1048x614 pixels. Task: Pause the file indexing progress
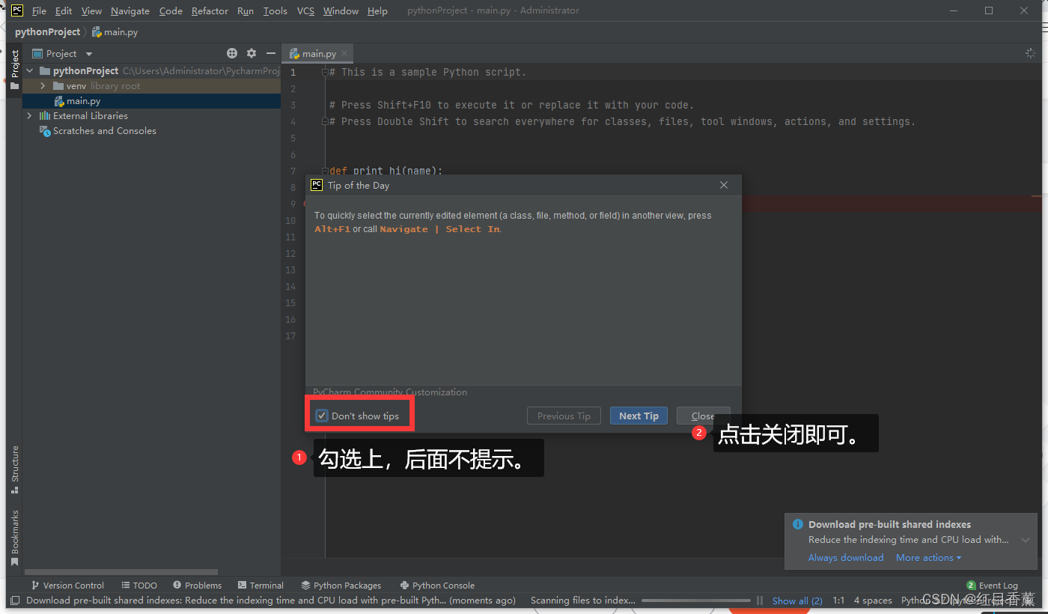click(758, 600)
